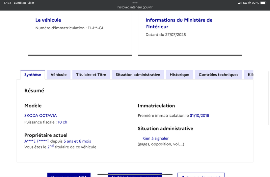Click the owner name A****E F*****T

37,141
